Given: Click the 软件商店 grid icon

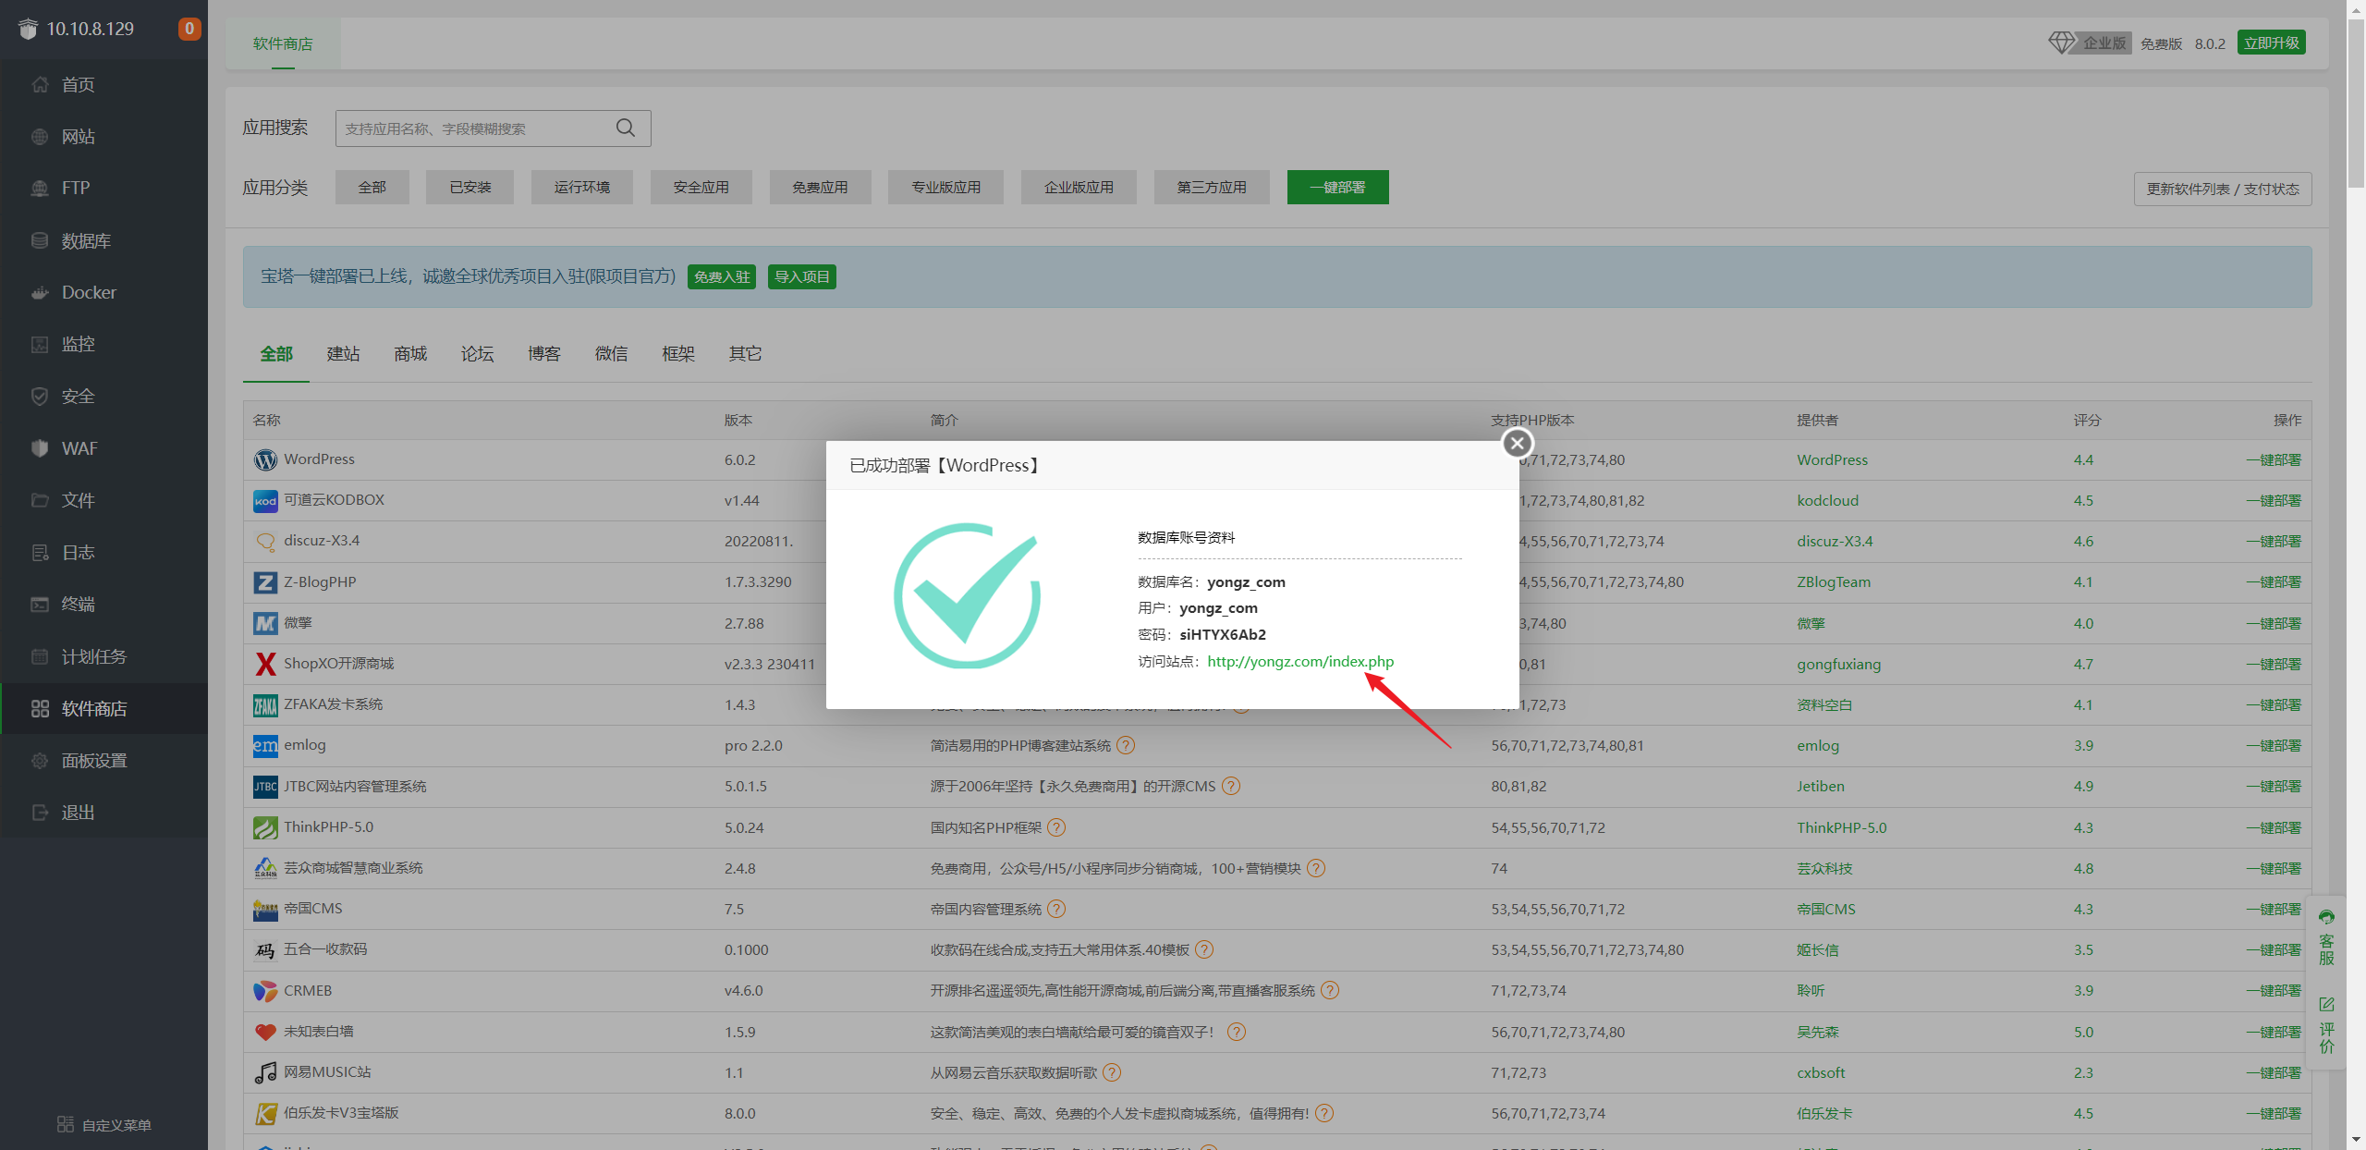Looking at the screenshot, I should 40,709.
